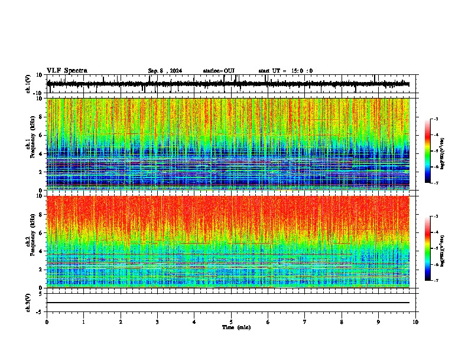Click ch.1 color bar log PSD unit label
The image size is (468, 361).
pyautogui.click(x=443, y=153)
